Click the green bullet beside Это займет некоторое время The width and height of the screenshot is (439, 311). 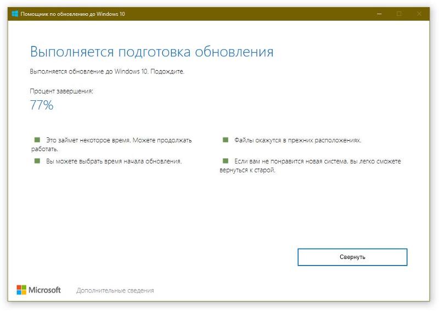pos(37,140)
